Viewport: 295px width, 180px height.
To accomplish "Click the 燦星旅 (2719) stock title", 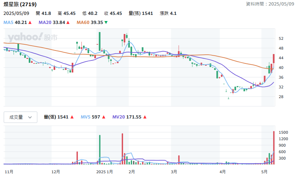I will (x=20, y=4).
